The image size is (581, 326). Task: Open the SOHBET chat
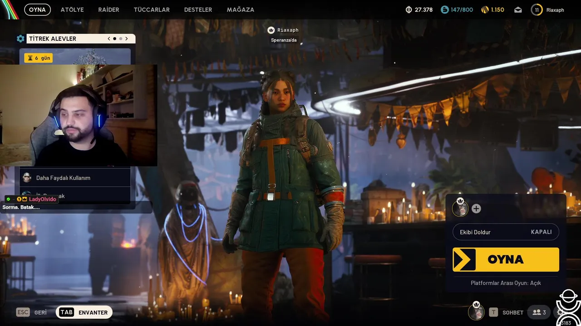pyautogui.click(x=513, y=312)
